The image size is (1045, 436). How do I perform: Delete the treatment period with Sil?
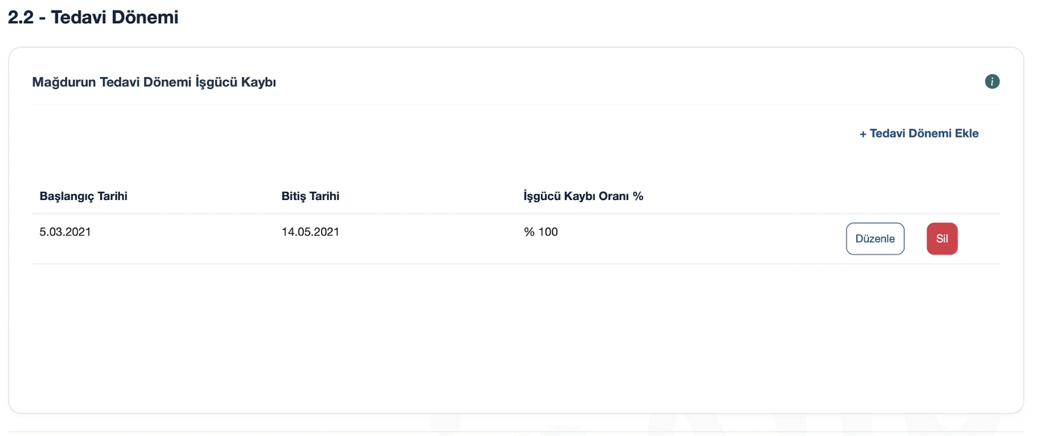(942, 239)
